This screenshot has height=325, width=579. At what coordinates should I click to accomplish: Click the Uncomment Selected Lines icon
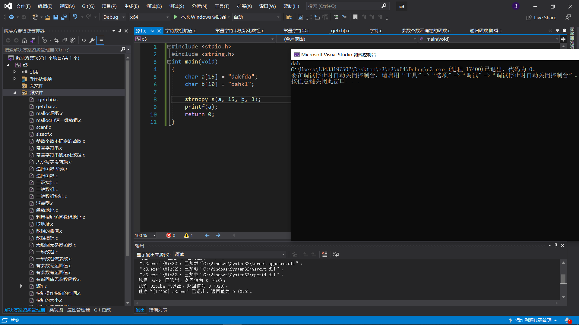tap(344, 17)
